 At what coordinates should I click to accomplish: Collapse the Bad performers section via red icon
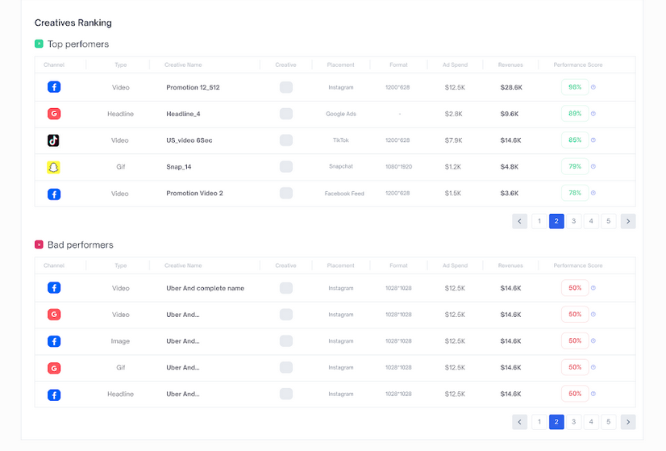[x=39, y=244]
